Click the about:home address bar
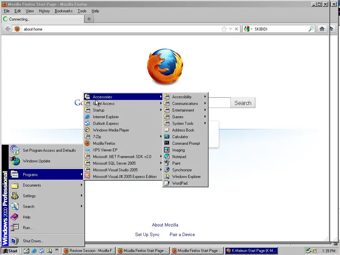Viewport: 340px width, 255px height. click(122, 29)
